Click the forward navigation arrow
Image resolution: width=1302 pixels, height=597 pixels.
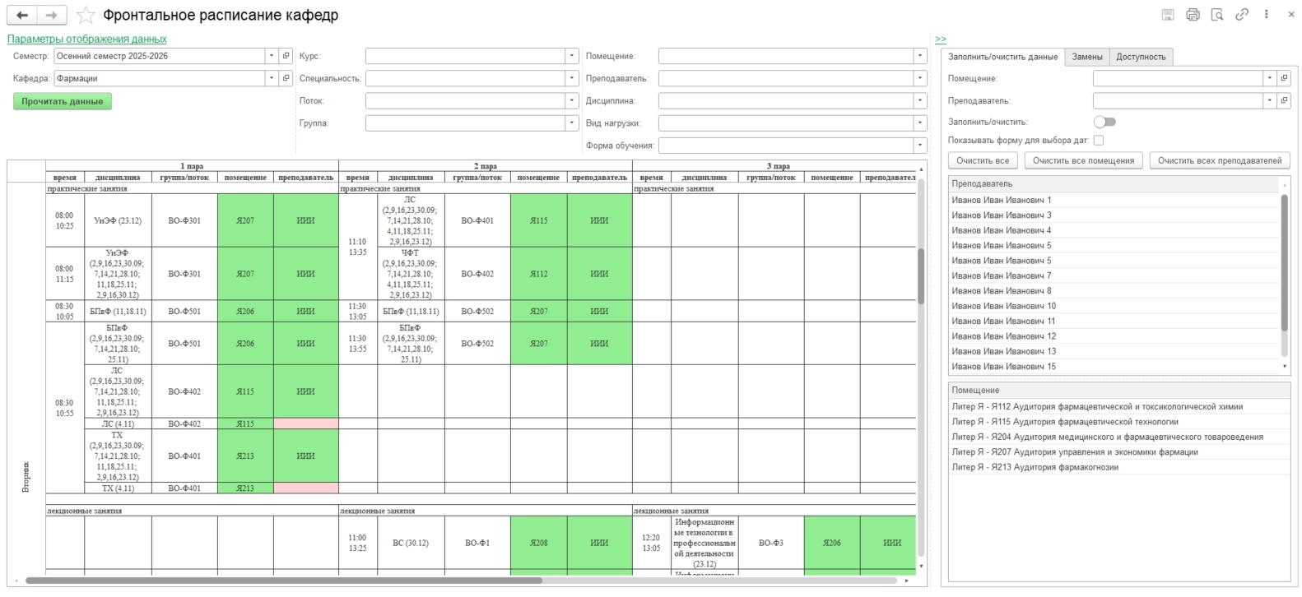(51, 16)
